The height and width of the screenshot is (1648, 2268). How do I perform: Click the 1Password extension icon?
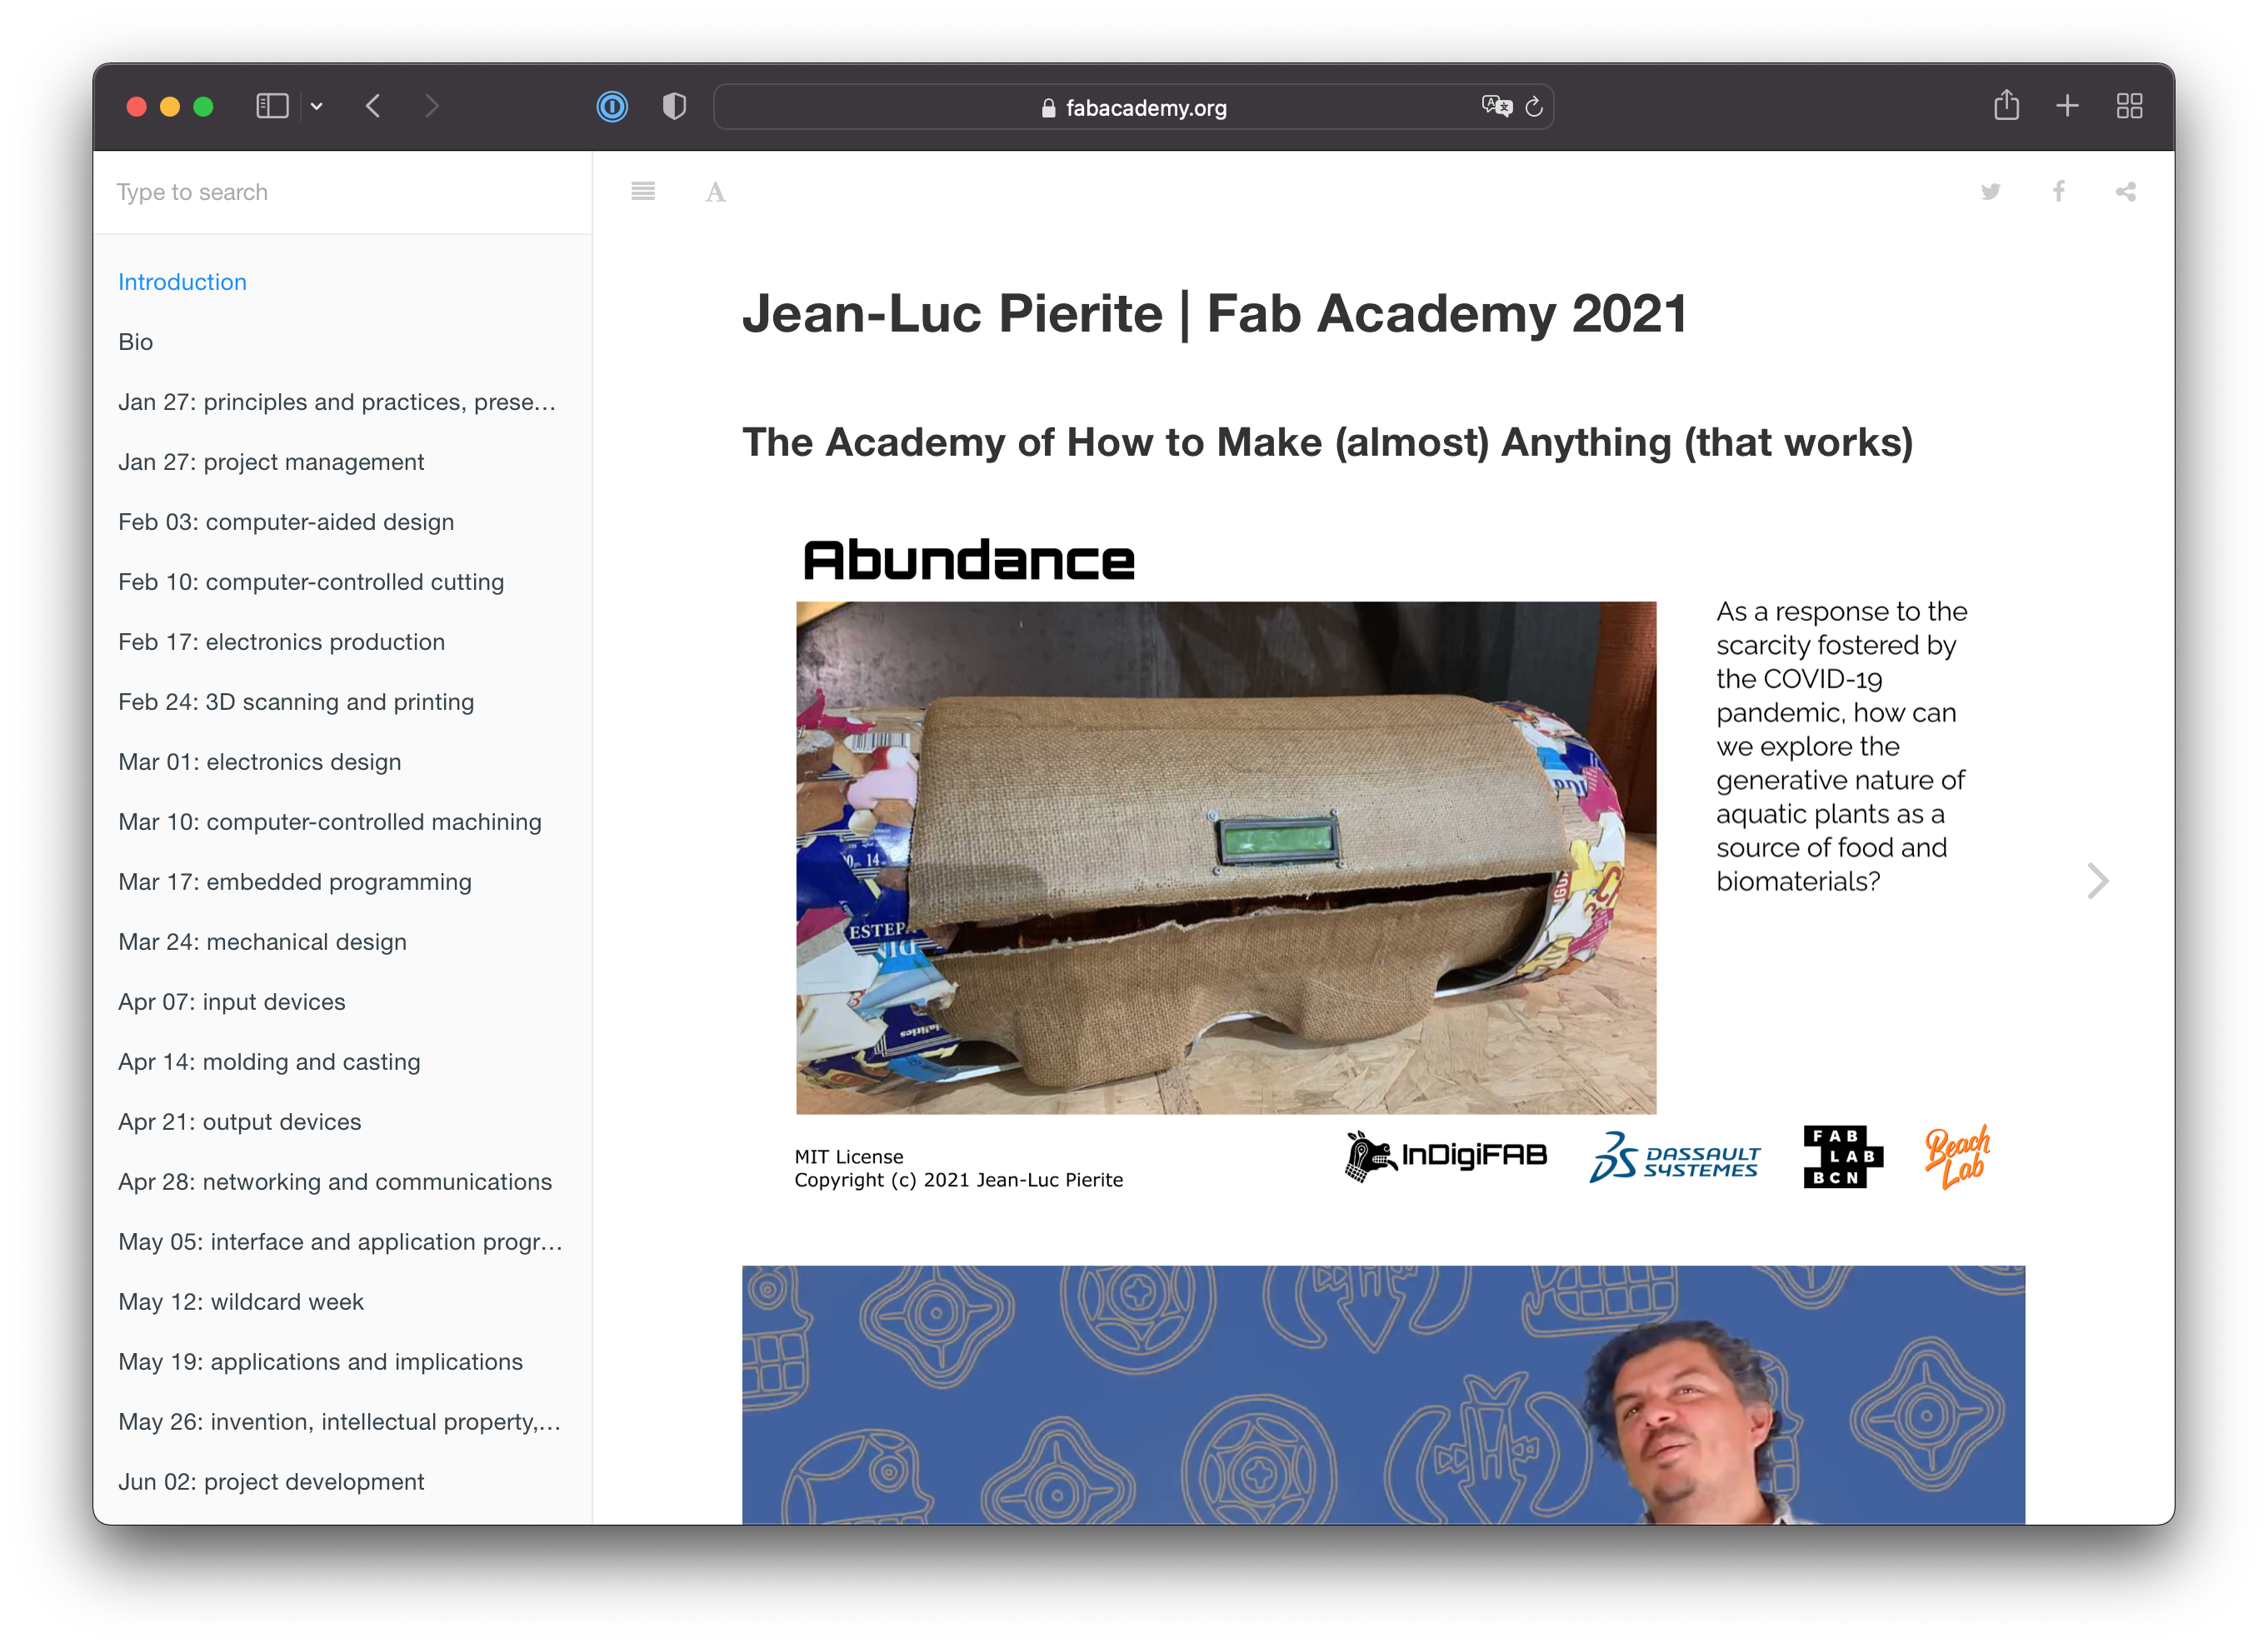tap(612, 106)
